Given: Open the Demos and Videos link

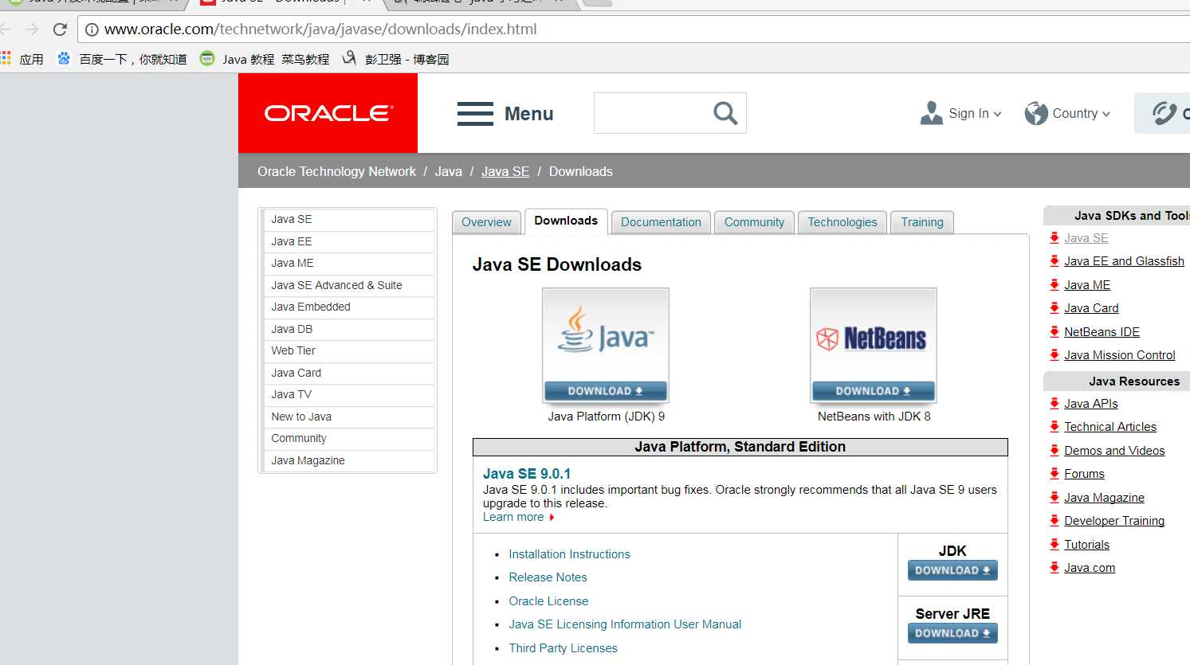Looking at the screenshot, I should point(1114,451).
